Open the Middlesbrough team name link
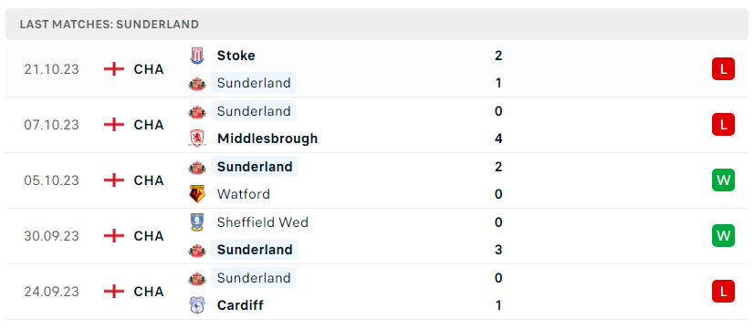This screenshot has width=754, height=329. (267, 139)
